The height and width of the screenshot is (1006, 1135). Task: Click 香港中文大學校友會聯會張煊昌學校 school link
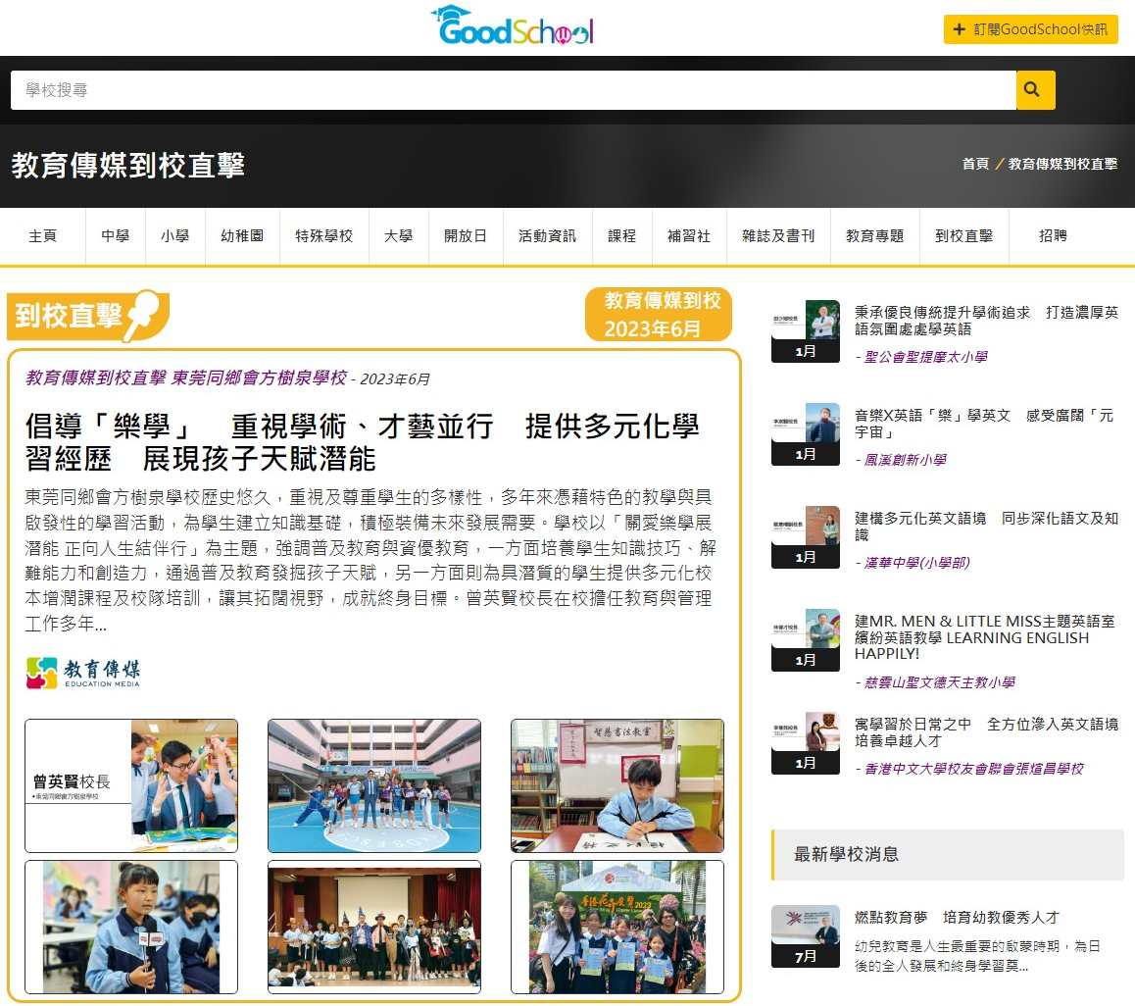coord(974,769)
